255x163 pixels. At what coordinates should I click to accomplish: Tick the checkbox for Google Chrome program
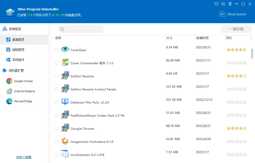[x=57, y=128]
